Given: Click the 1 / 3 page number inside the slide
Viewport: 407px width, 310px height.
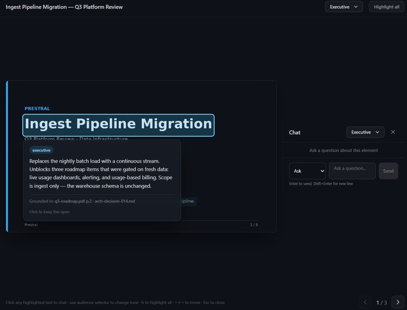Looking at the screenshot, I should [x=254, y=225].
